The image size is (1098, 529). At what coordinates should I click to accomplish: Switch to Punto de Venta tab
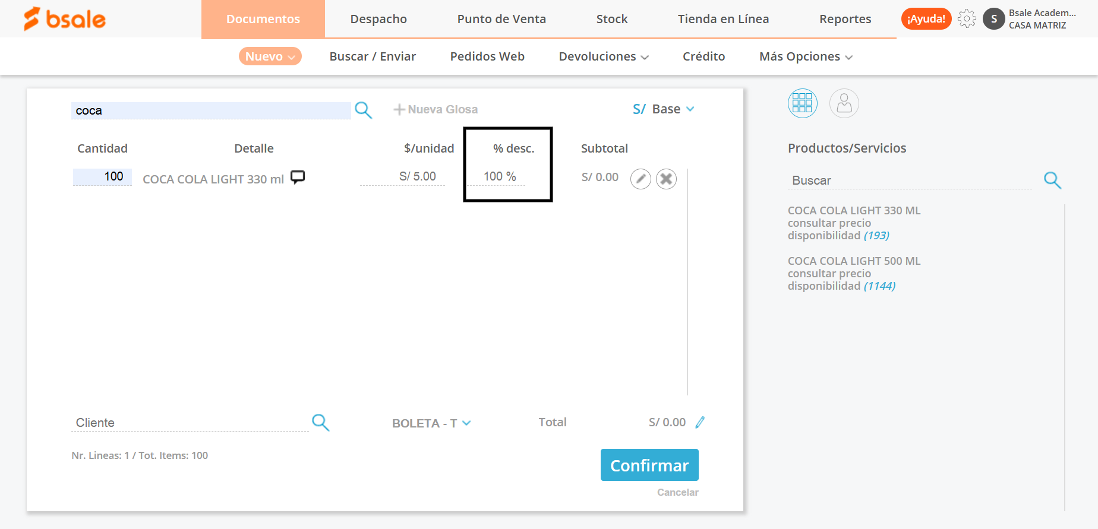click(501, 19)
